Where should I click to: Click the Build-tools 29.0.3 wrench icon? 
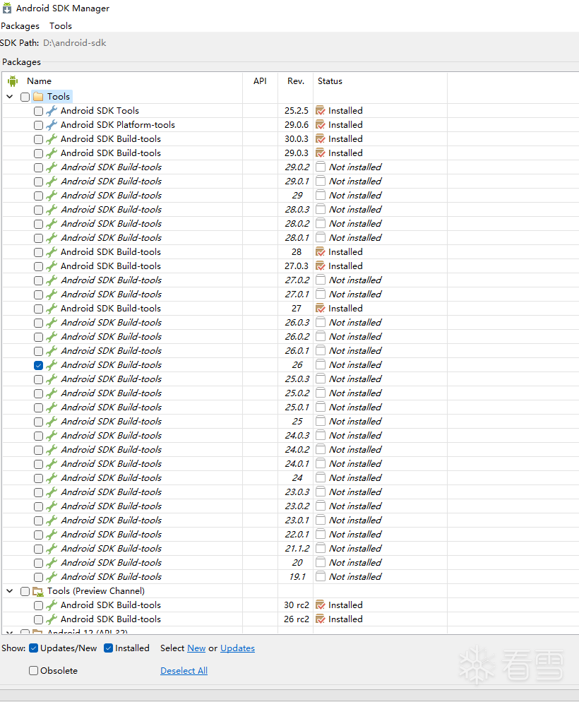tap(52, 153)
